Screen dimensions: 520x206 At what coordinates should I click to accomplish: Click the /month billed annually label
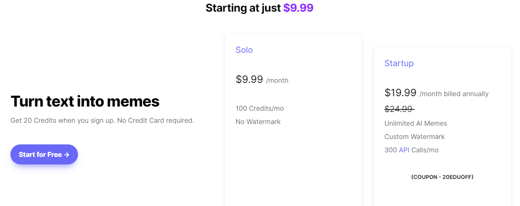(x=454, y=94)
